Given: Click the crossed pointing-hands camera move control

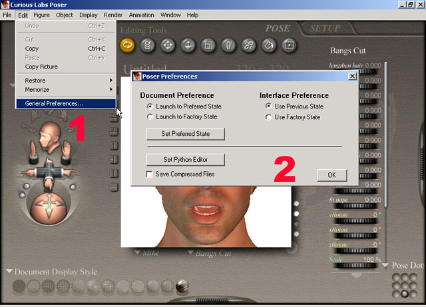Looking at the screenshot, I should point(49,173).
